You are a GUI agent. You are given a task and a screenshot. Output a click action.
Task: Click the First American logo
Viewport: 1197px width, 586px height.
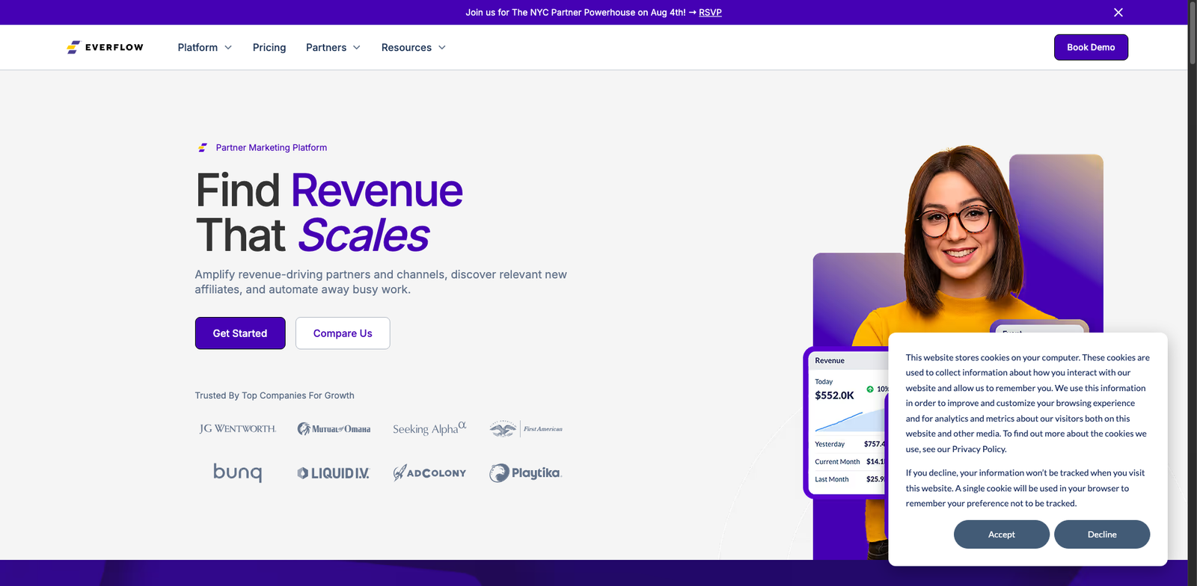(526, 429)
